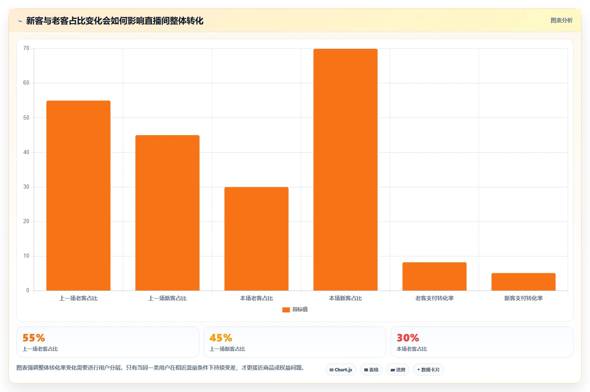Select the tallest bar, 本场新客占比
The width and height of the screenshot is (590, 392).
(345, 170)
